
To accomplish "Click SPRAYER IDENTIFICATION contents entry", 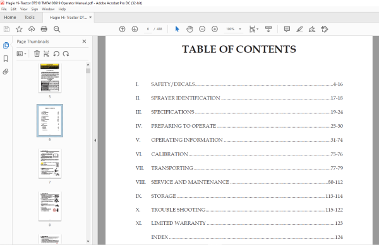I will pos(239,98).
